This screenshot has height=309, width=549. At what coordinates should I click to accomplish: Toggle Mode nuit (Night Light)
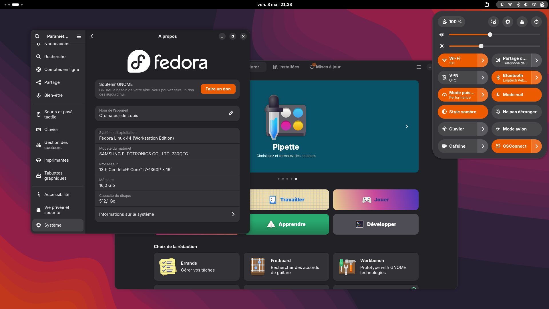coord(517,95)
